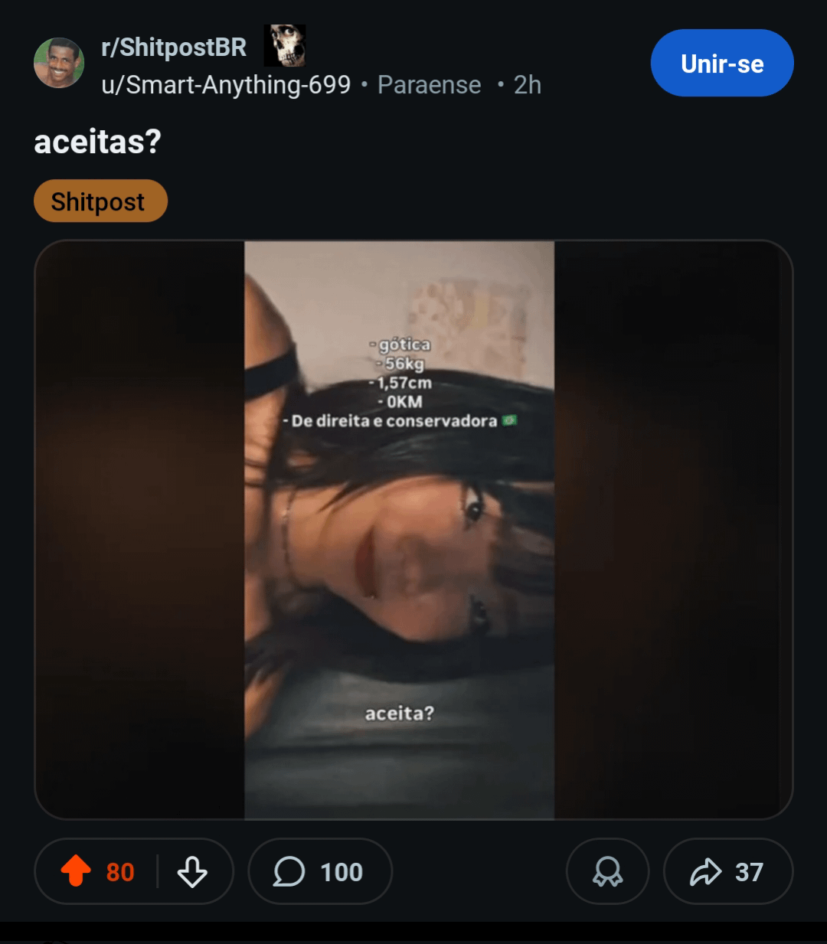Tap the 2h post timestamp
The image size is (827, 944).
coord(527,85)
